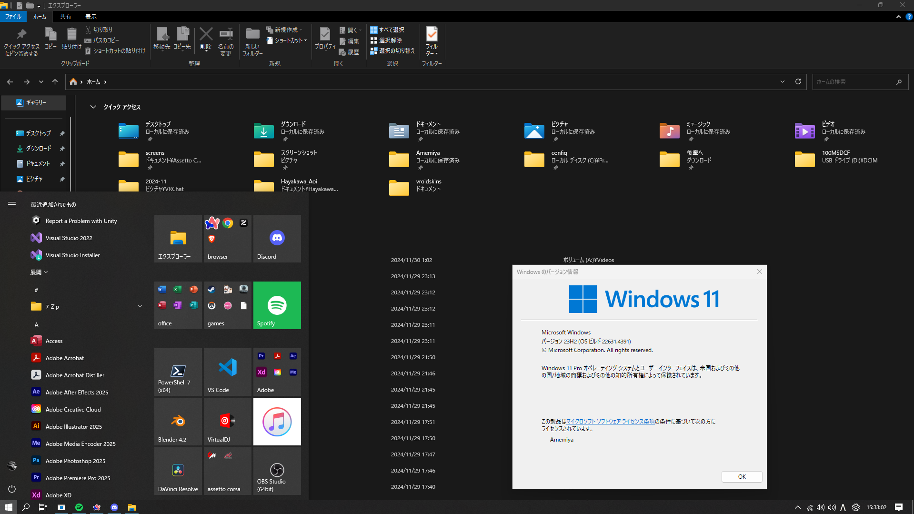This screenshot has width=914, height=514.
Task: Open the 100MSDCF USB folder
Action: coord(836,159)
